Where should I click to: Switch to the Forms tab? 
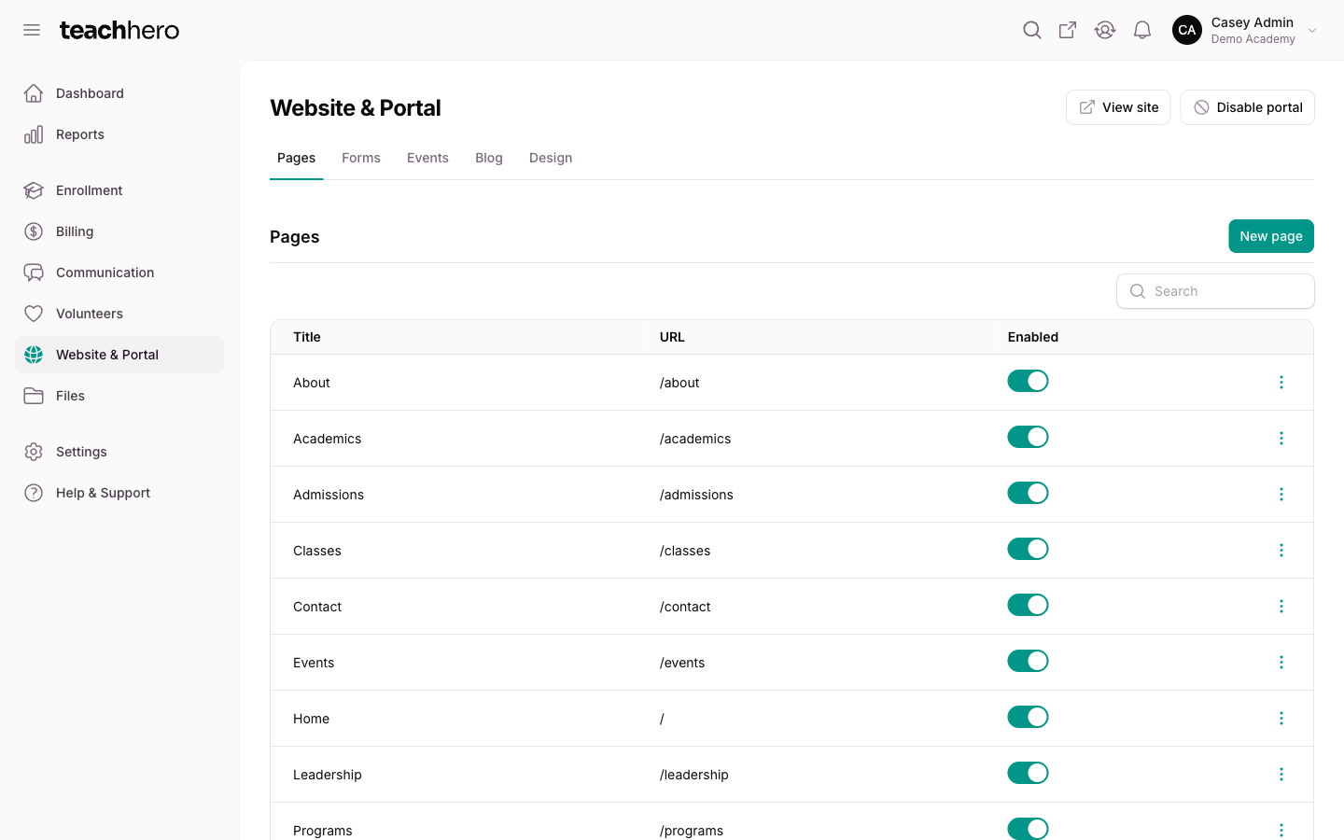click(361, 158)
